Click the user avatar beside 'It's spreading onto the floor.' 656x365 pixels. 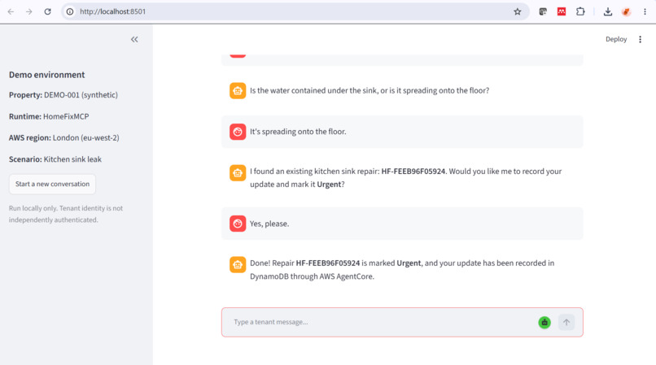coord(238,132)
